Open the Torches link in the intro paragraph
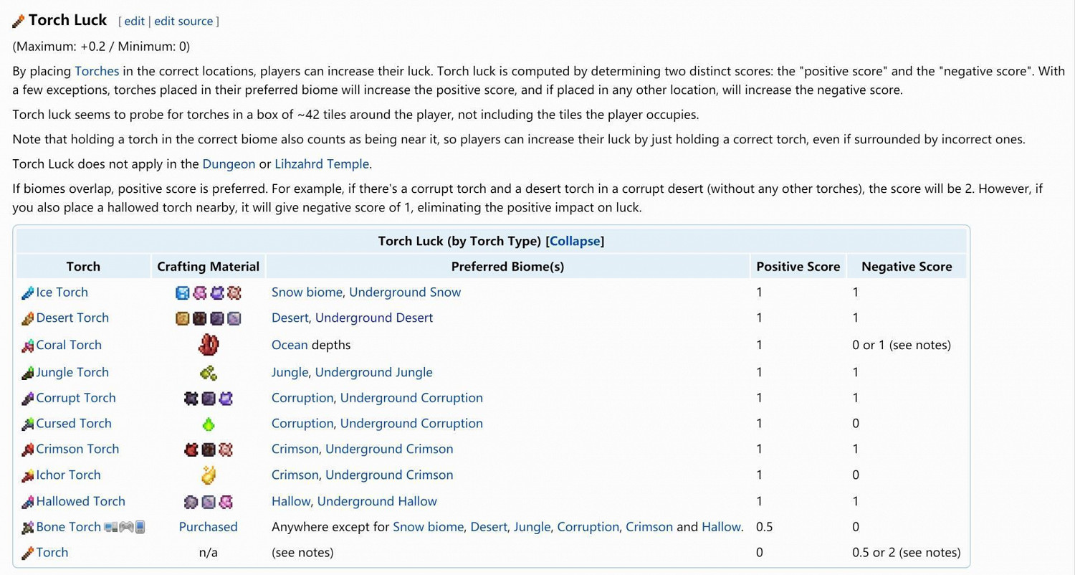Image resolution: width=1075 pixels, height=575 pixels. point(97,71)
